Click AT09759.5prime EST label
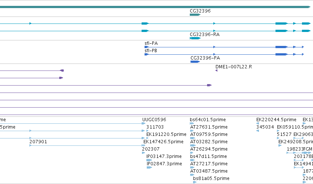Viewport: 313px width, 184px height. tap(209, 134)
